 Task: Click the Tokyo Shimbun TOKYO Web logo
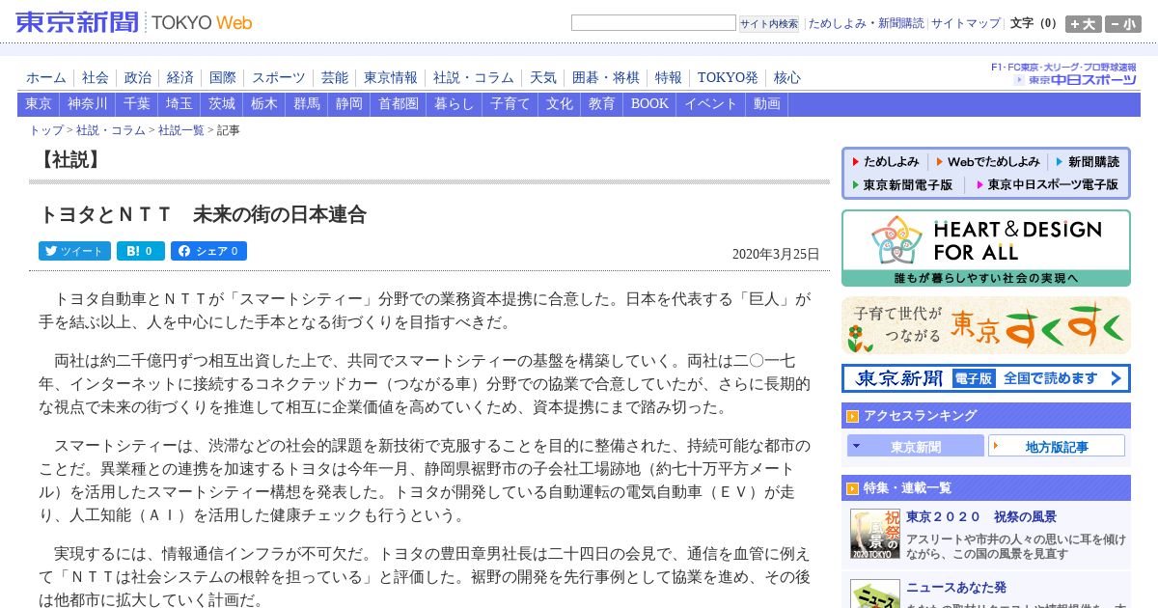point(134,22)
